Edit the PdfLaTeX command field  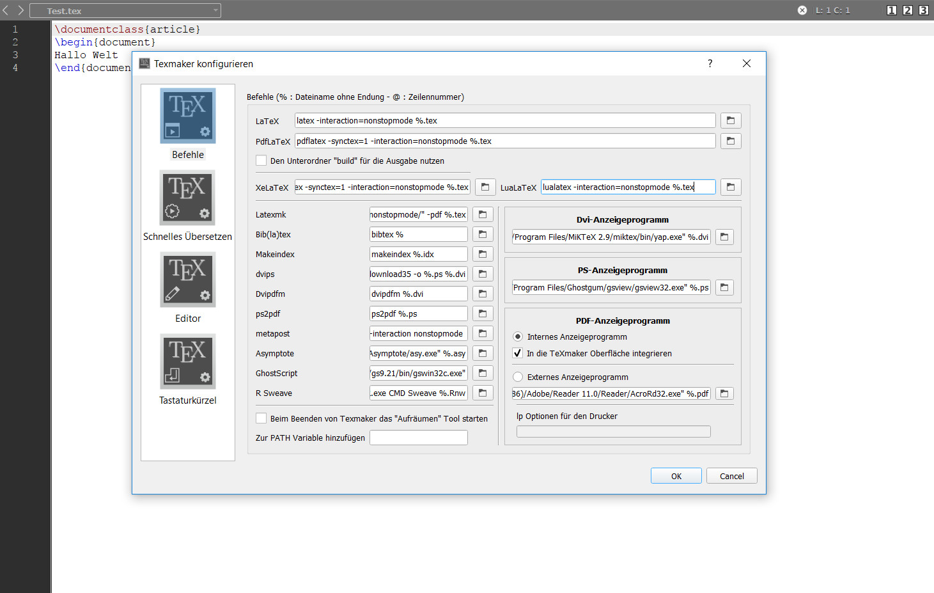505,141
